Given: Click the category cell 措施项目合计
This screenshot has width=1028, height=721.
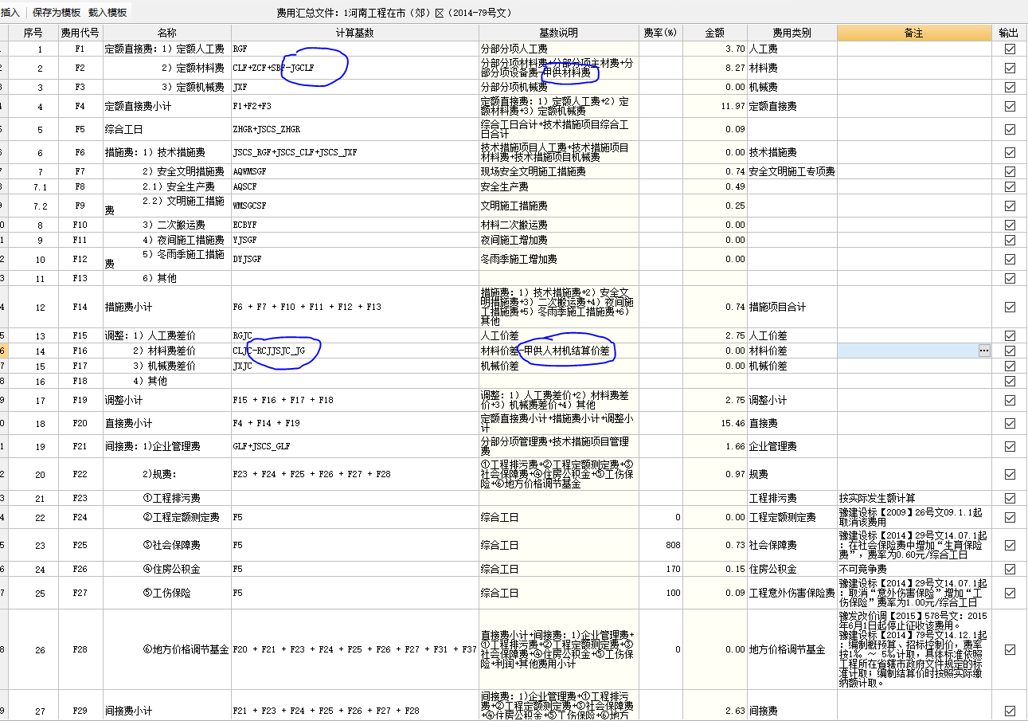Looking at the screenshot, I should (792, 307).
